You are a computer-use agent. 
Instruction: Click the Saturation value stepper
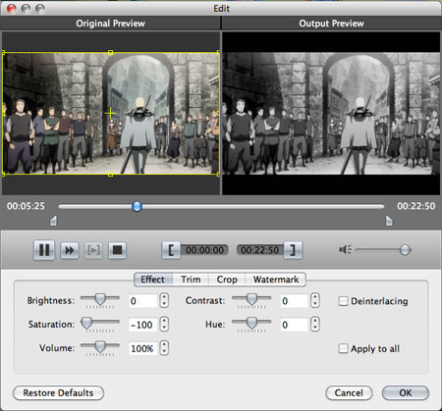[164, 325]
